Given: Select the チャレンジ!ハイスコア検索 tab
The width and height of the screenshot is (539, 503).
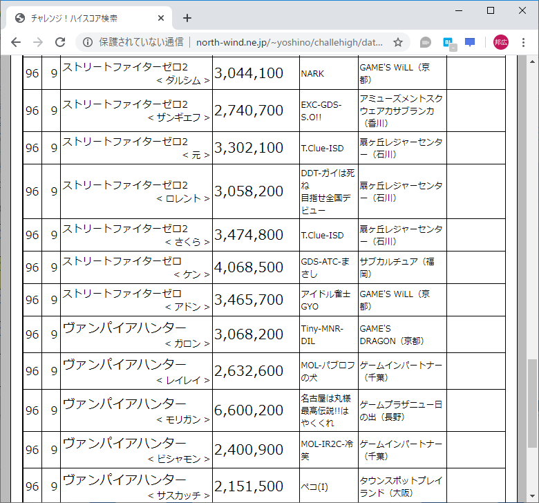Looking at the screenshot, I should tap(89, 18).
